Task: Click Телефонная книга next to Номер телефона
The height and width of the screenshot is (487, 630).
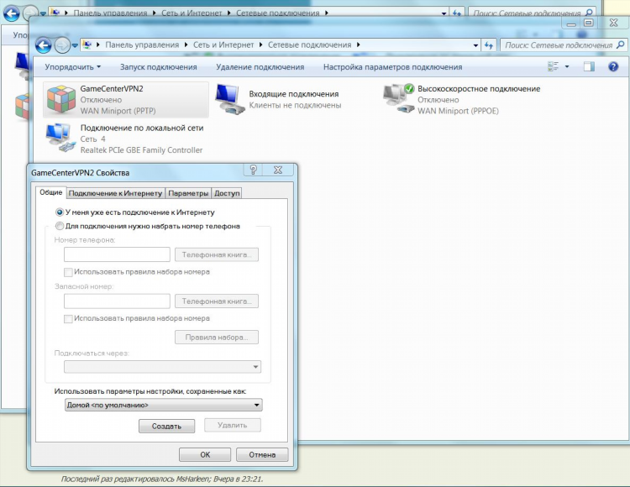Action: [217, 254]
